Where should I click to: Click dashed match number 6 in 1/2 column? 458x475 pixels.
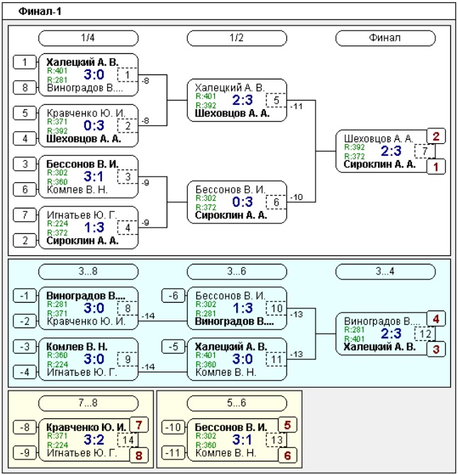pyautogui.click(x=277, y=202)
